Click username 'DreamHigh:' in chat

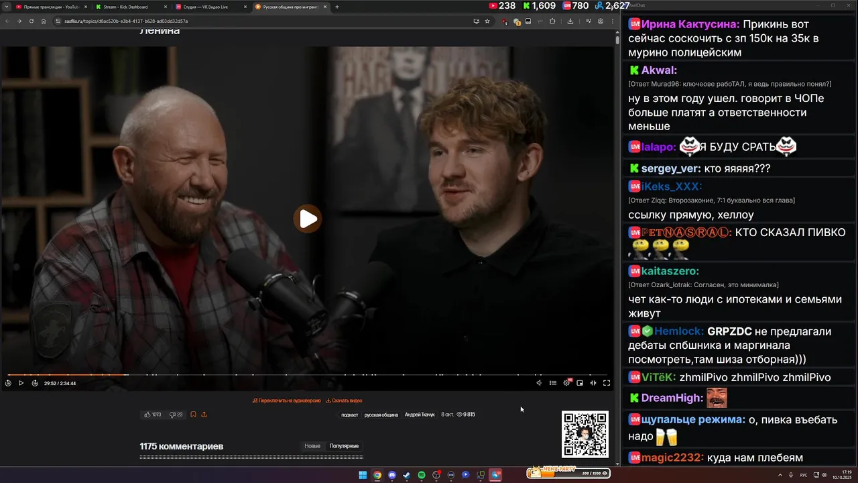(x=672, y=398)
